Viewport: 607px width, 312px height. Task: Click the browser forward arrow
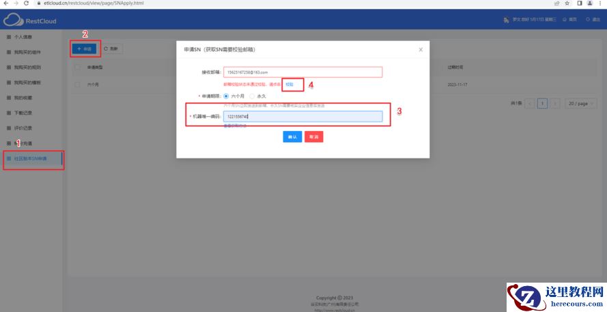16,3
